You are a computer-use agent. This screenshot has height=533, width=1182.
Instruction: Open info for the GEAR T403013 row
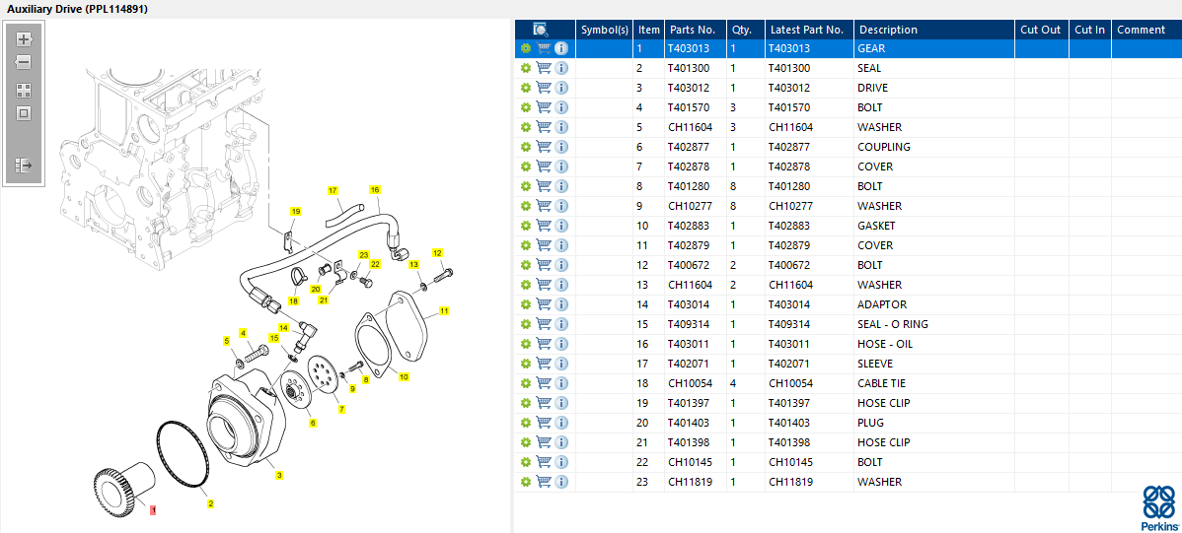click(x=561, y=48)
